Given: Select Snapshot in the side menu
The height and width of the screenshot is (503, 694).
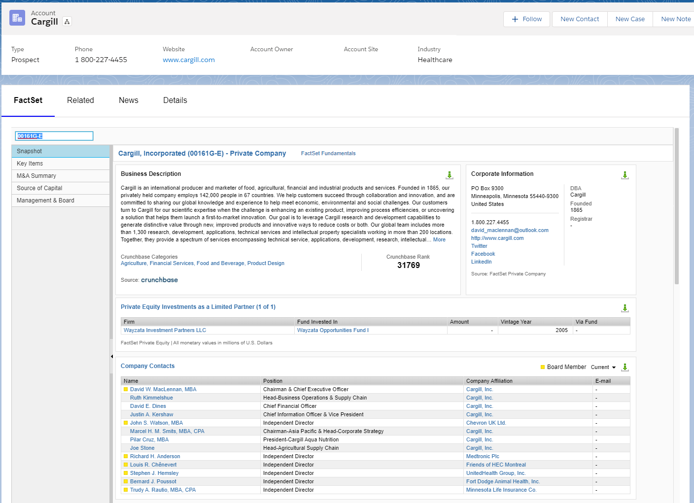Looking at the screenshot, I should pos(61,151).
